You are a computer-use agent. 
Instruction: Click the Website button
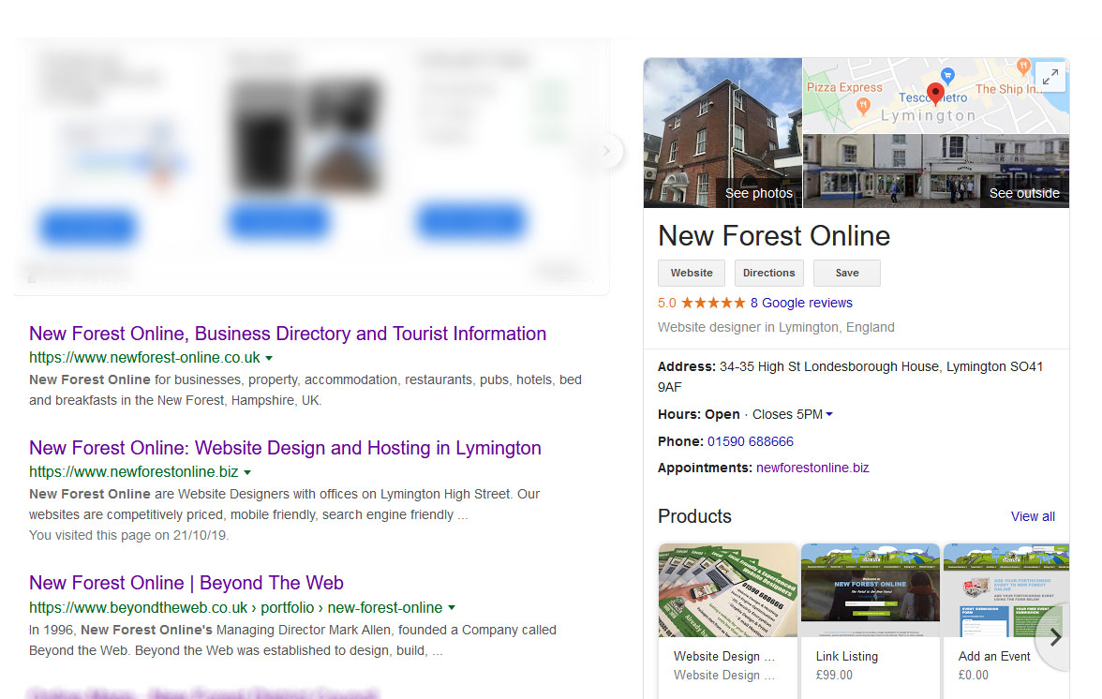[692, 274]
